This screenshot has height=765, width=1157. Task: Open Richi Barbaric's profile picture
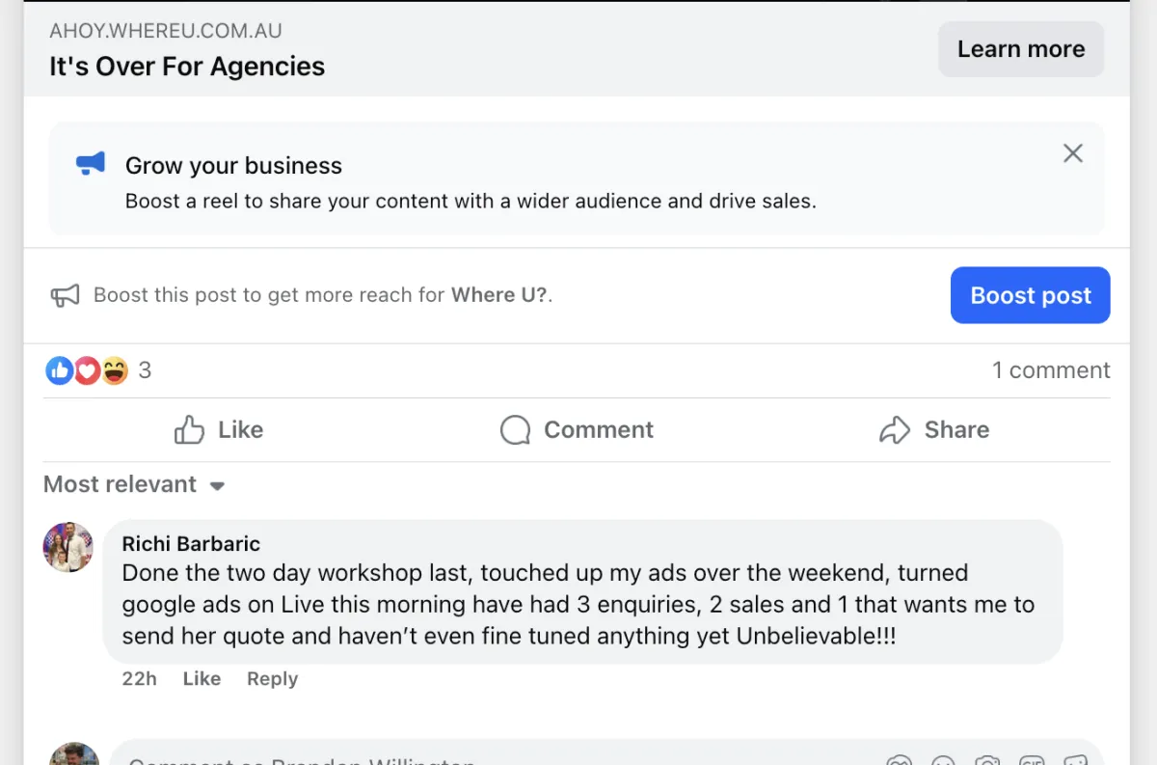click(68, 548)
